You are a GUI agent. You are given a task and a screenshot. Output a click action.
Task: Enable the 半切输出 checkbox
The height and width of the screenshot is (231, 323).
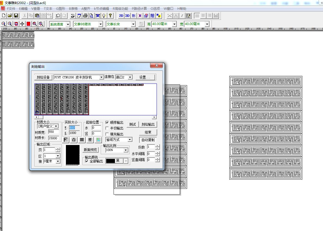pyautogui.click(x=107, y=128)
